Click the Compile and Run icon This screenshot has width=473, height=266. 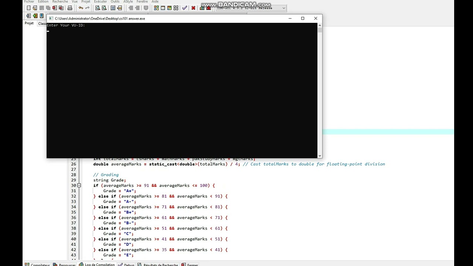(x=169, y=8)
